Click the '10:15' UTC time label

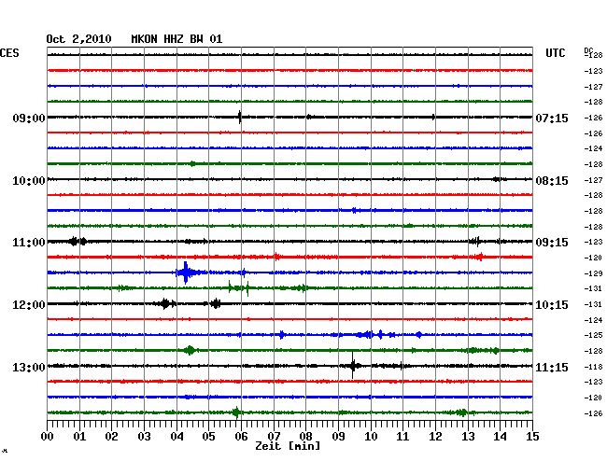coord(552,305)
